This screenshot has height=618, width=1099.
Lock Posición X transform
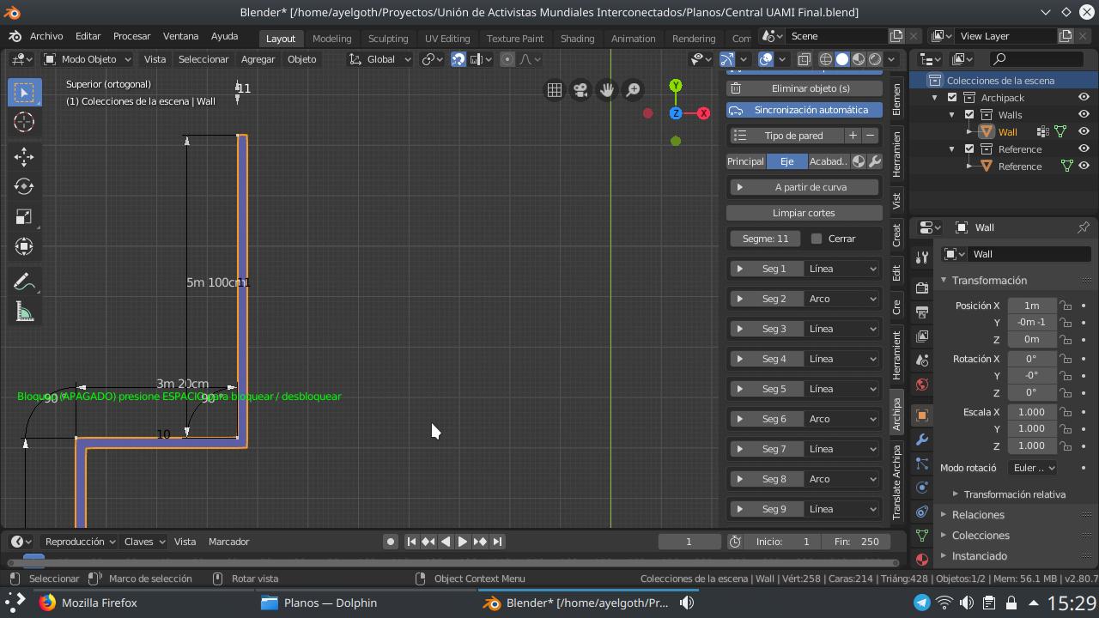pyautogui.click(x=1066, y=306)
